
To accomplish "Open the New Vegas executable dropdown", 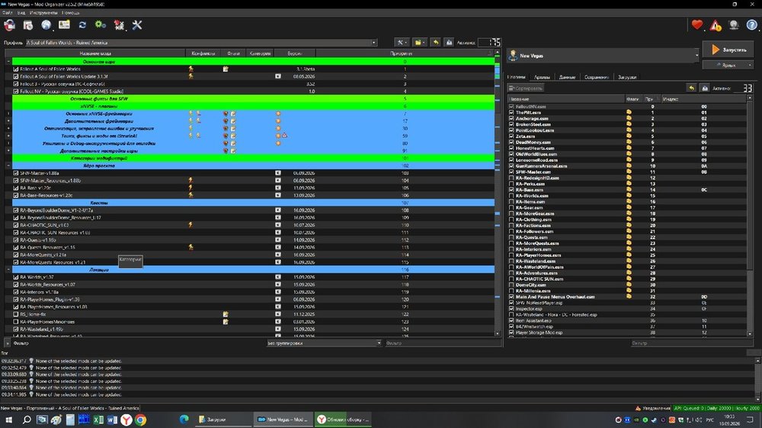I will (603, 56).
